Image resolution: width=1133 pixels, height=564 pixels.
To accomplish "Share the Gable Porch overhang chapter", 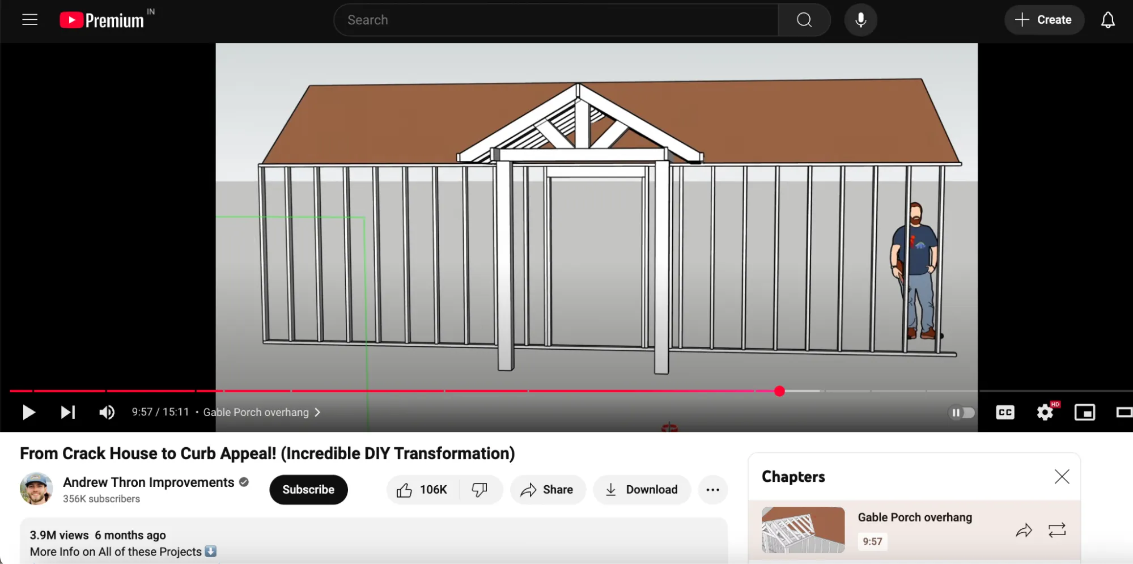I will (1024, 530).
